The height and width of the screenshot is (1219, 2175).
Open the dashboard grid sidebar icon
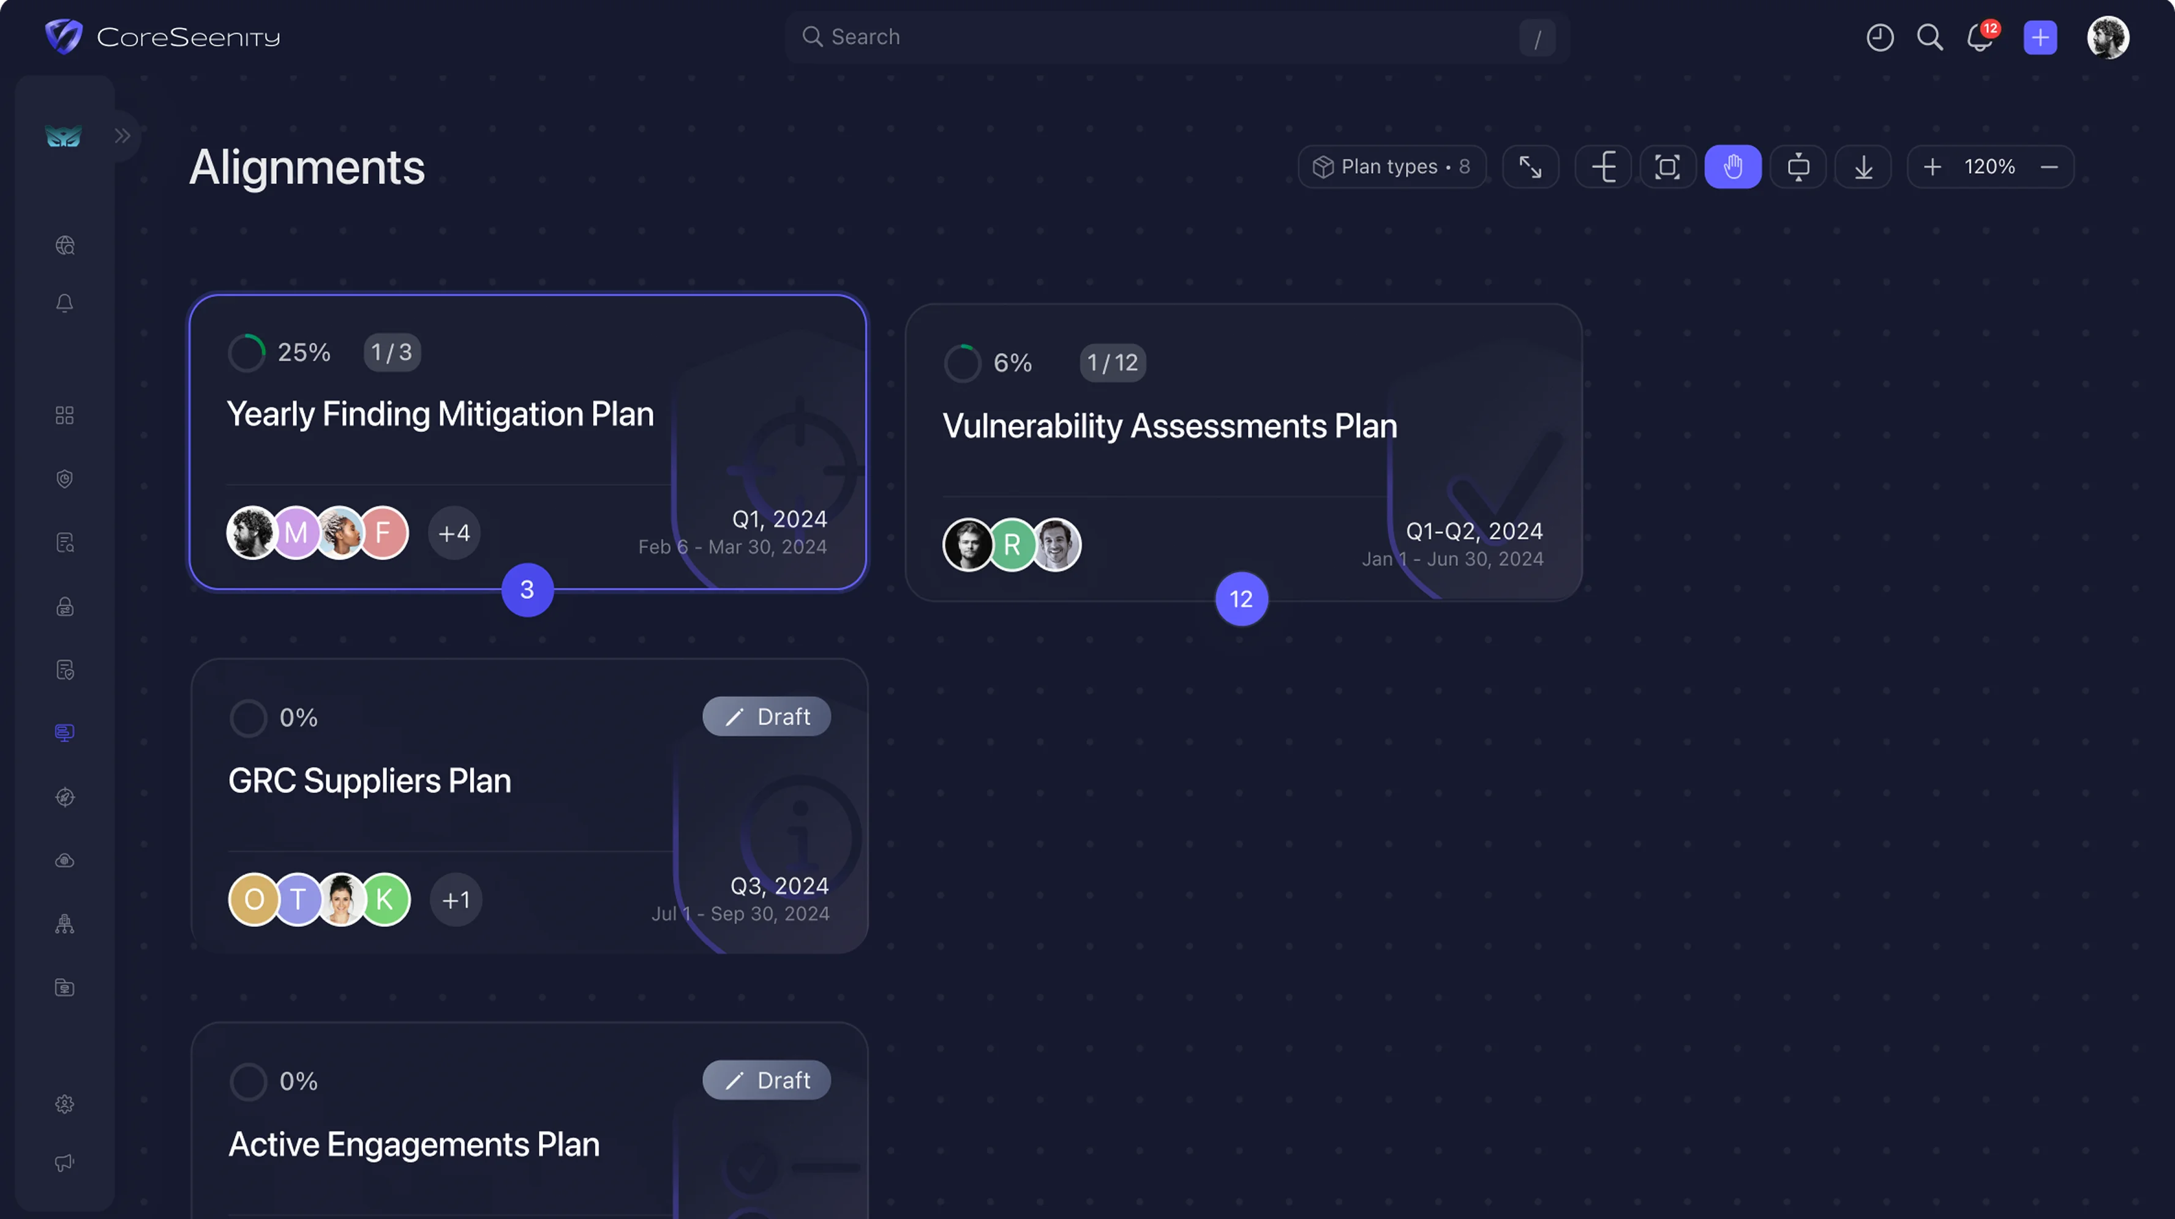pyautogui.click(x=65, y=415)
